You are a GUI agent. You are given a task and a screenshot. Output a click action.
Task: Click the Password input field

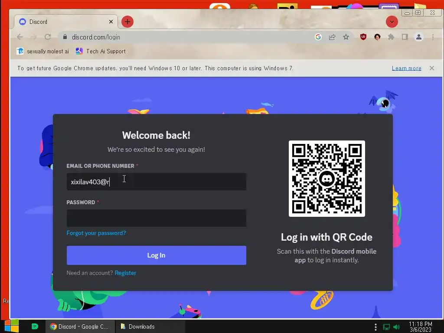pos(156,218)
